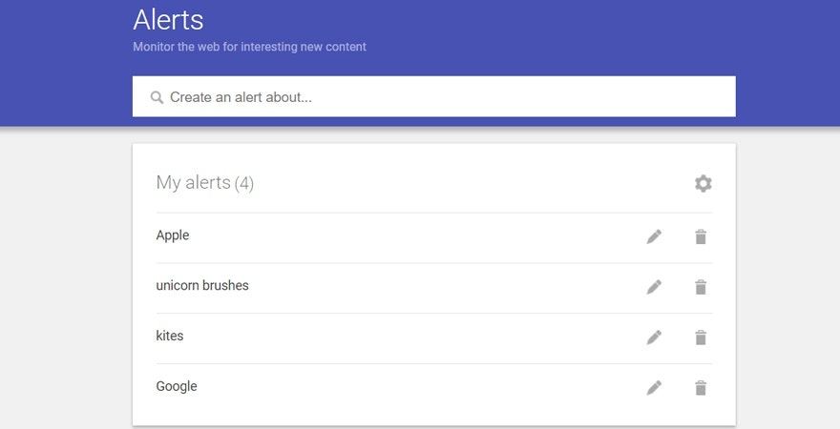Focus the 'Create an alert about...' field

coord(439,97)
